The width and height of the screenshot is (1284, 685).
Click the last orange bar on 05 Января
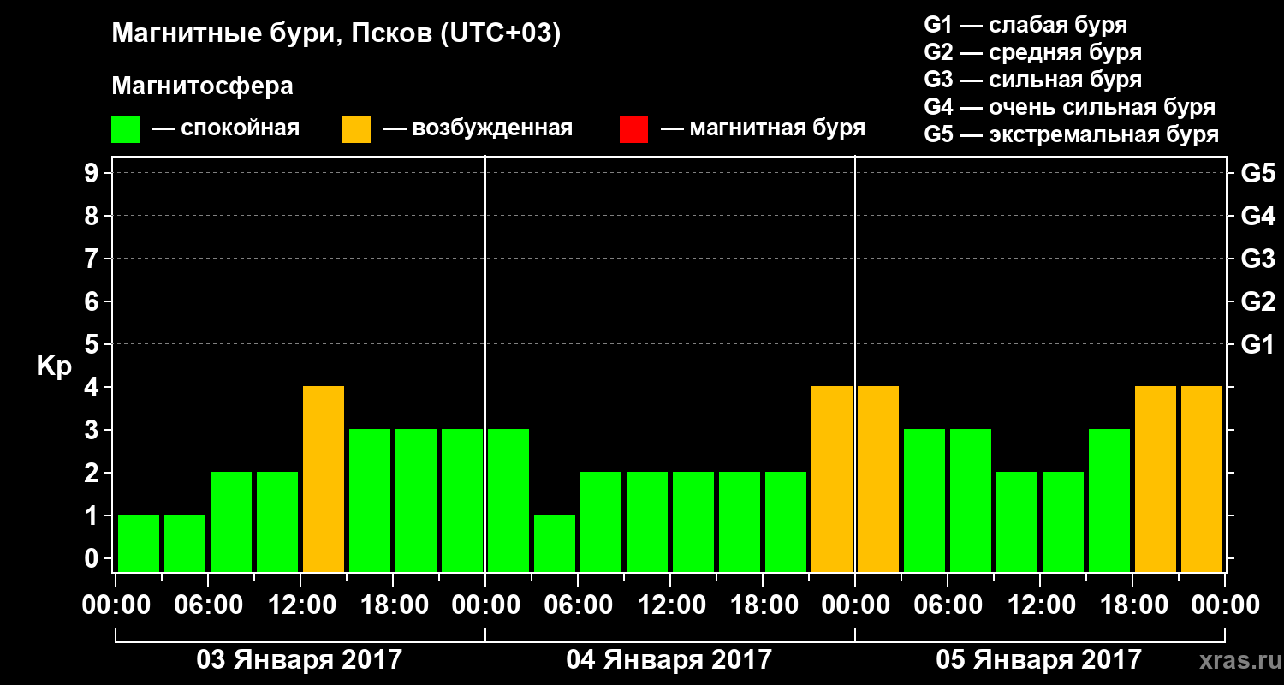[x=1202, y=479]
